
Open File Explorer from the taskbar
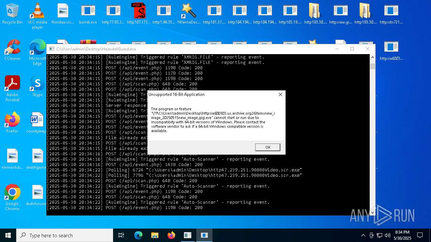pos(155,235)
